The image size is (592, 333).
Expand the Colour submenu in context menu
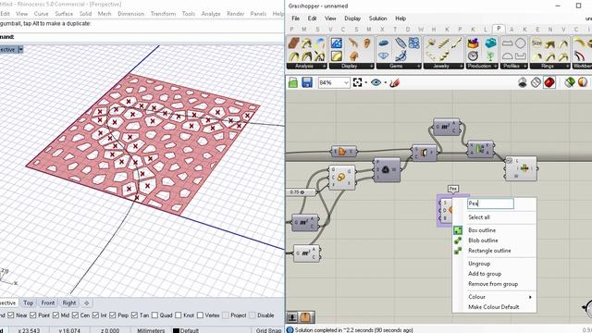click(530, 297)
